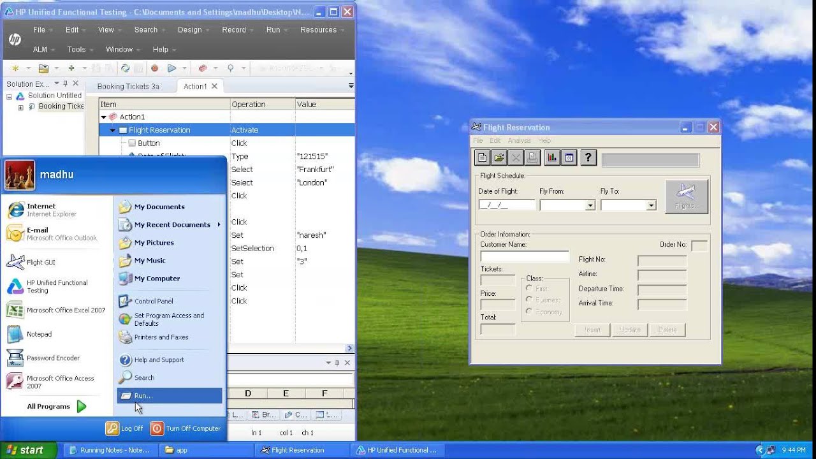Viewport: 816px width, 459px height.
Task: Run the test with the Play icon
Action: pos(171,68)
